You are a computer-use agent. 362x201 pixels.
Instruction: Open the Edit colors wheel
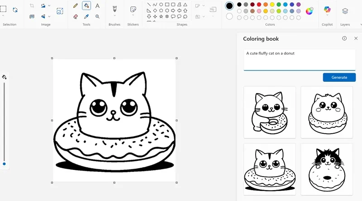pyautogui.click(x=310, y=11)
